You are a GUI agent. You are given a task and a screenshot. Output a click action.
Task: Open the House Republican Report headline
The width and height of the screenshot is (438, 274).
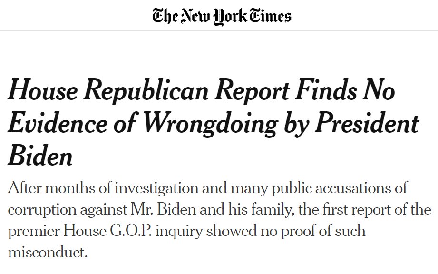[x=214, y=122]
